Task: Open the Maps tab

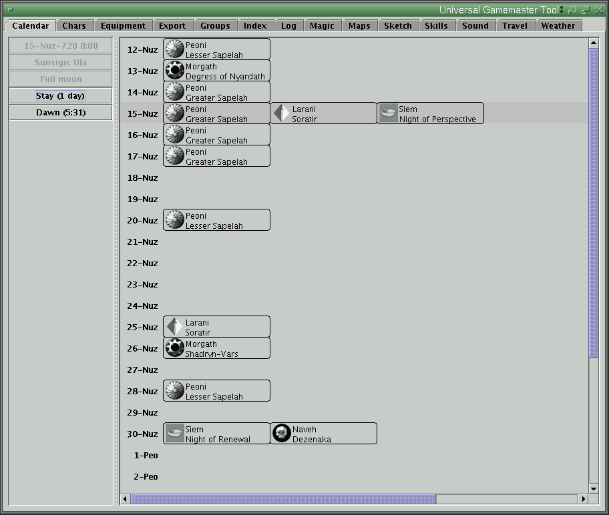Action: (x=359, y=25)
